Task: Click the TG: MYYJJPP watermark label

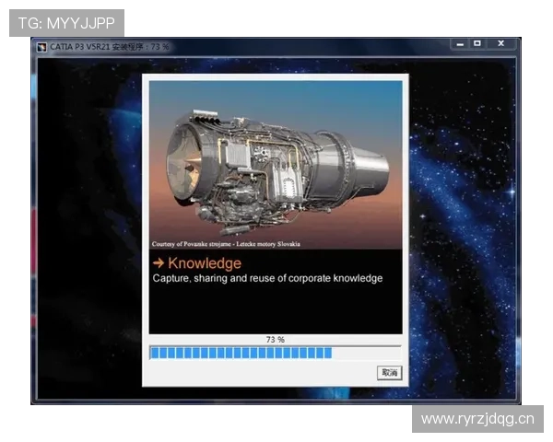Action: (x=66, y=22)
